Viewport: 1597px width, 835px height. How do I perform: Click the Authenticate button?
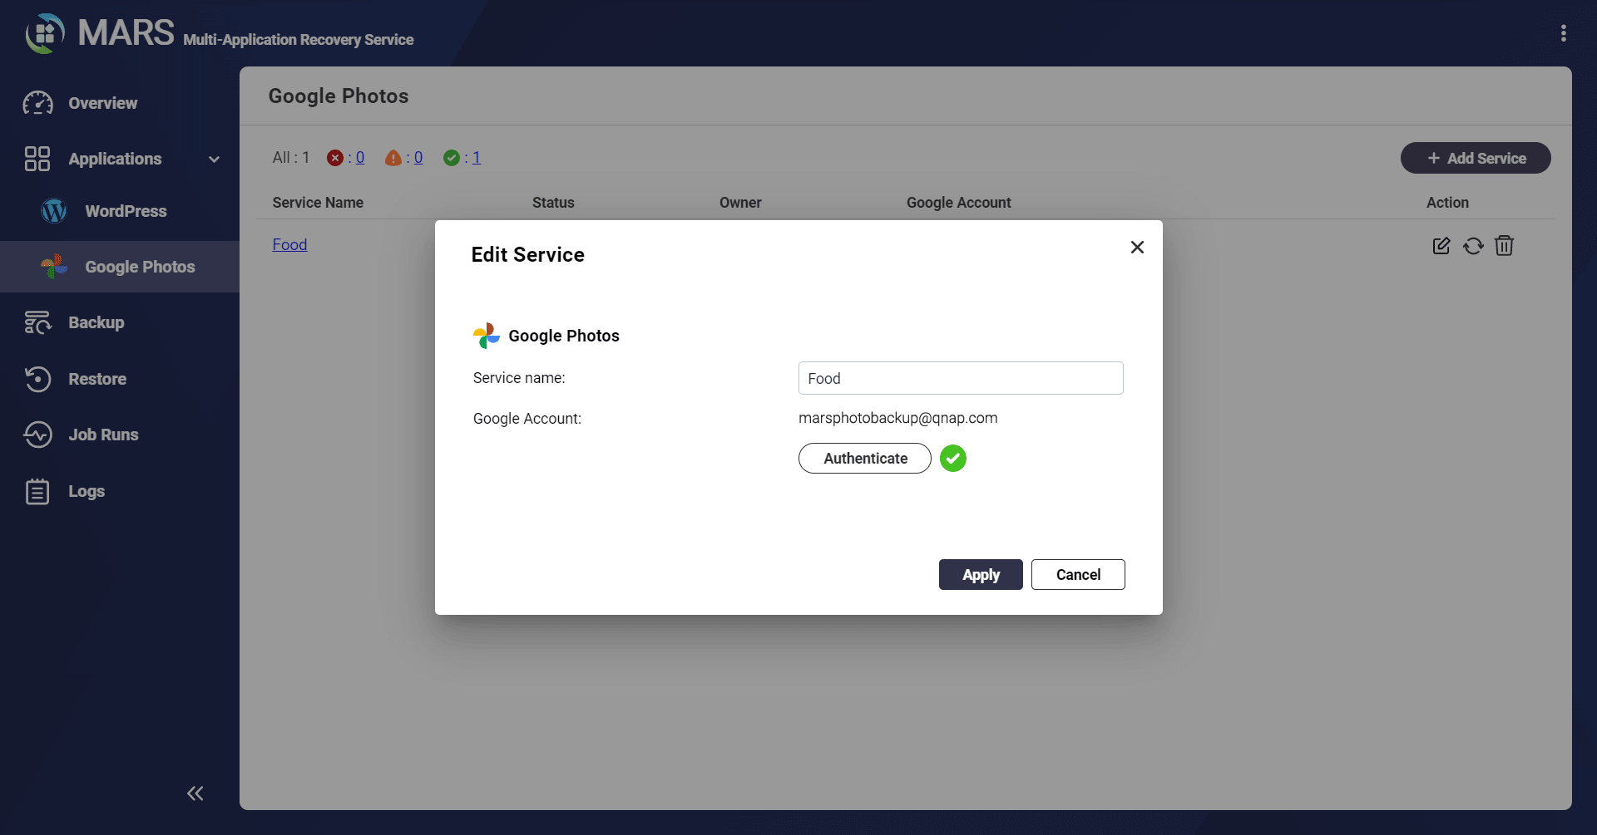click(x=865, y=459)
